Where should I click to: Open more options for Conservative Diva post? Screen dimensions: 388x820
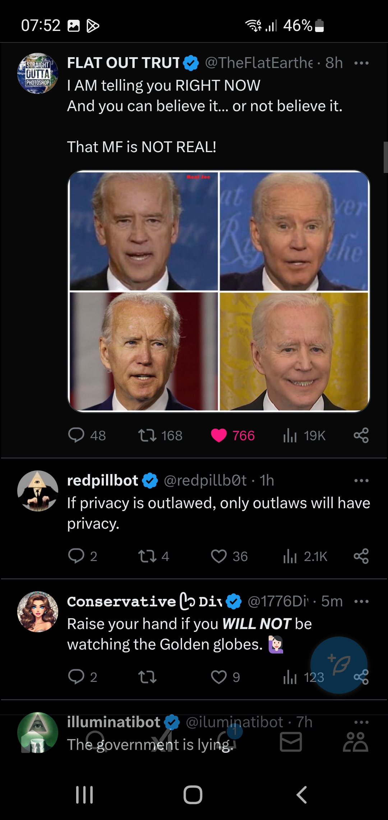[361, 601]
